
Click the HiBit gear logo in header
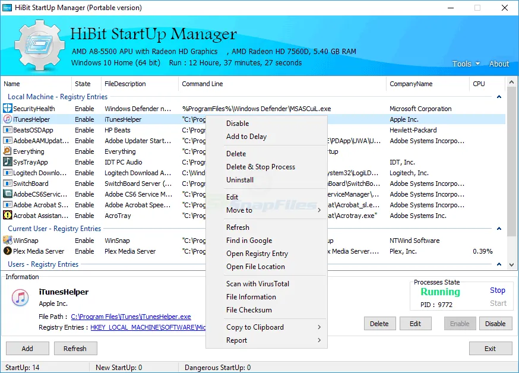[x=39, y=45]
